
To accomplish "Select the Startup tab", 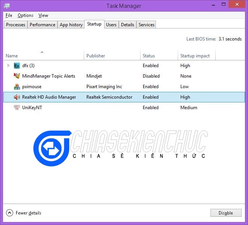I will (x=94, y=24).
